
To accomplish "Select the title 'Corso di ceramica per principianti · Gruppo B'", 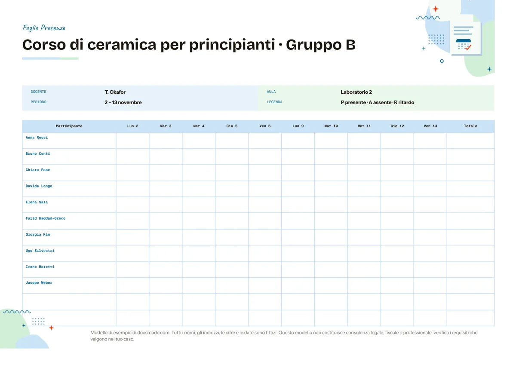I will 189,45.
